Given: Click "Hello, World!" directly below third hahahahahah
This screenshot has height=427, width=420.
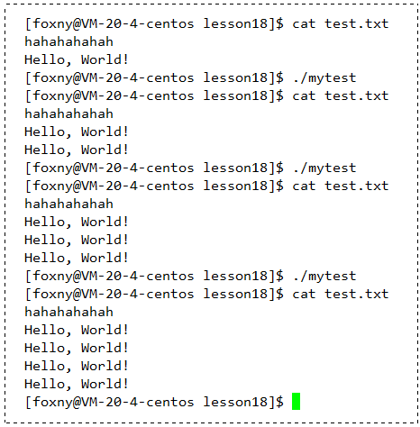Looking at the screenshot, I should click(77, 222).
